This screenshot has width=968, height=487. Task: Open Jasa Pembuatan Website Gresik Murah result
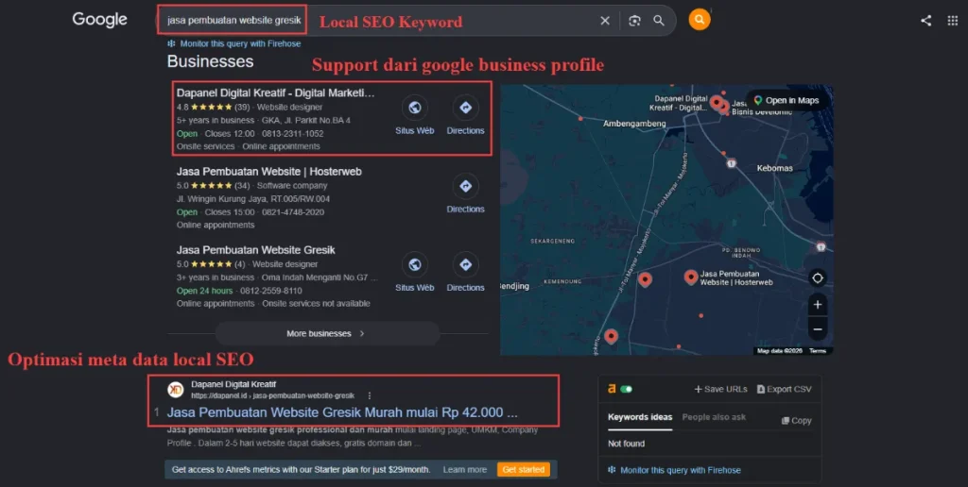click(x=342, y=412)
